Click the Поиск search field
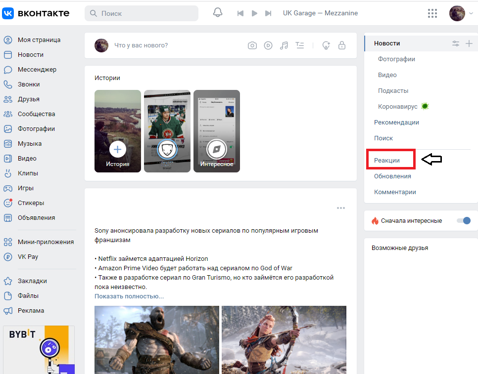This screenshot has width=478, height=374. click(142, 13)
